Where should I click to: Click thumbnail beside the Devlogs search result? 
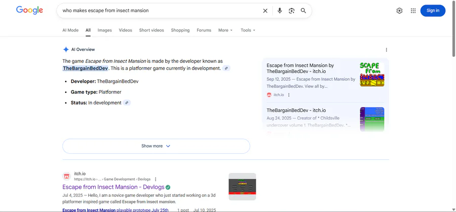pyautogui.click(x=242, y=187)
